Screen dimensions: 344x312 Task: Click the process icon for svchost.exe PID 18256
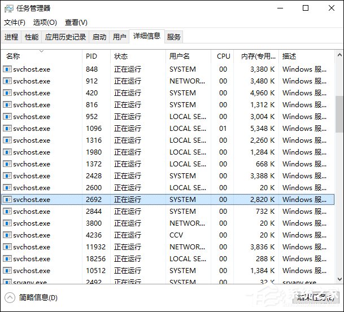[x=7, y=258]
